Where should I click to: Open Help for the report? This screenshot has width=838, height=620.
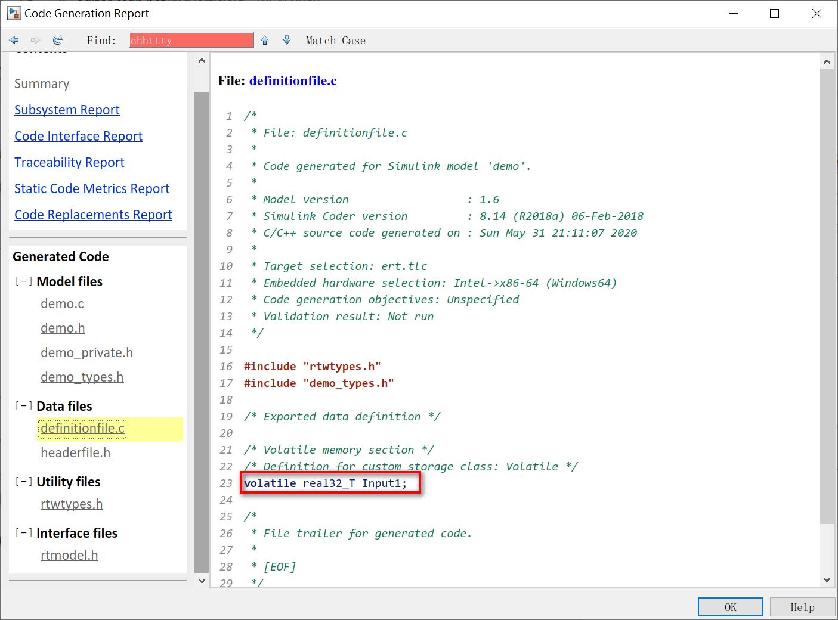click(x=802, y=607)
